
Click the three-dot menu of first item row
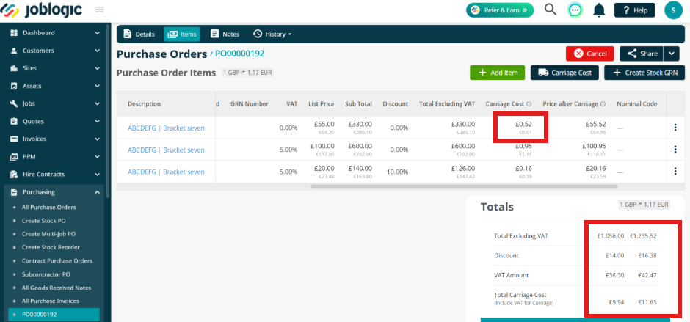(675, 128)
